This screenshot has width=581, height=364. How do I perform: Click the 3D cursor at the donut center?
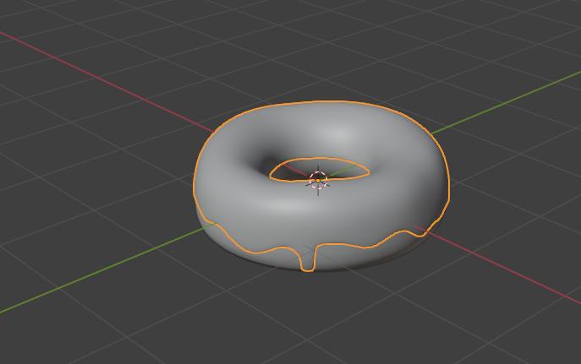(x=318, y=179)
